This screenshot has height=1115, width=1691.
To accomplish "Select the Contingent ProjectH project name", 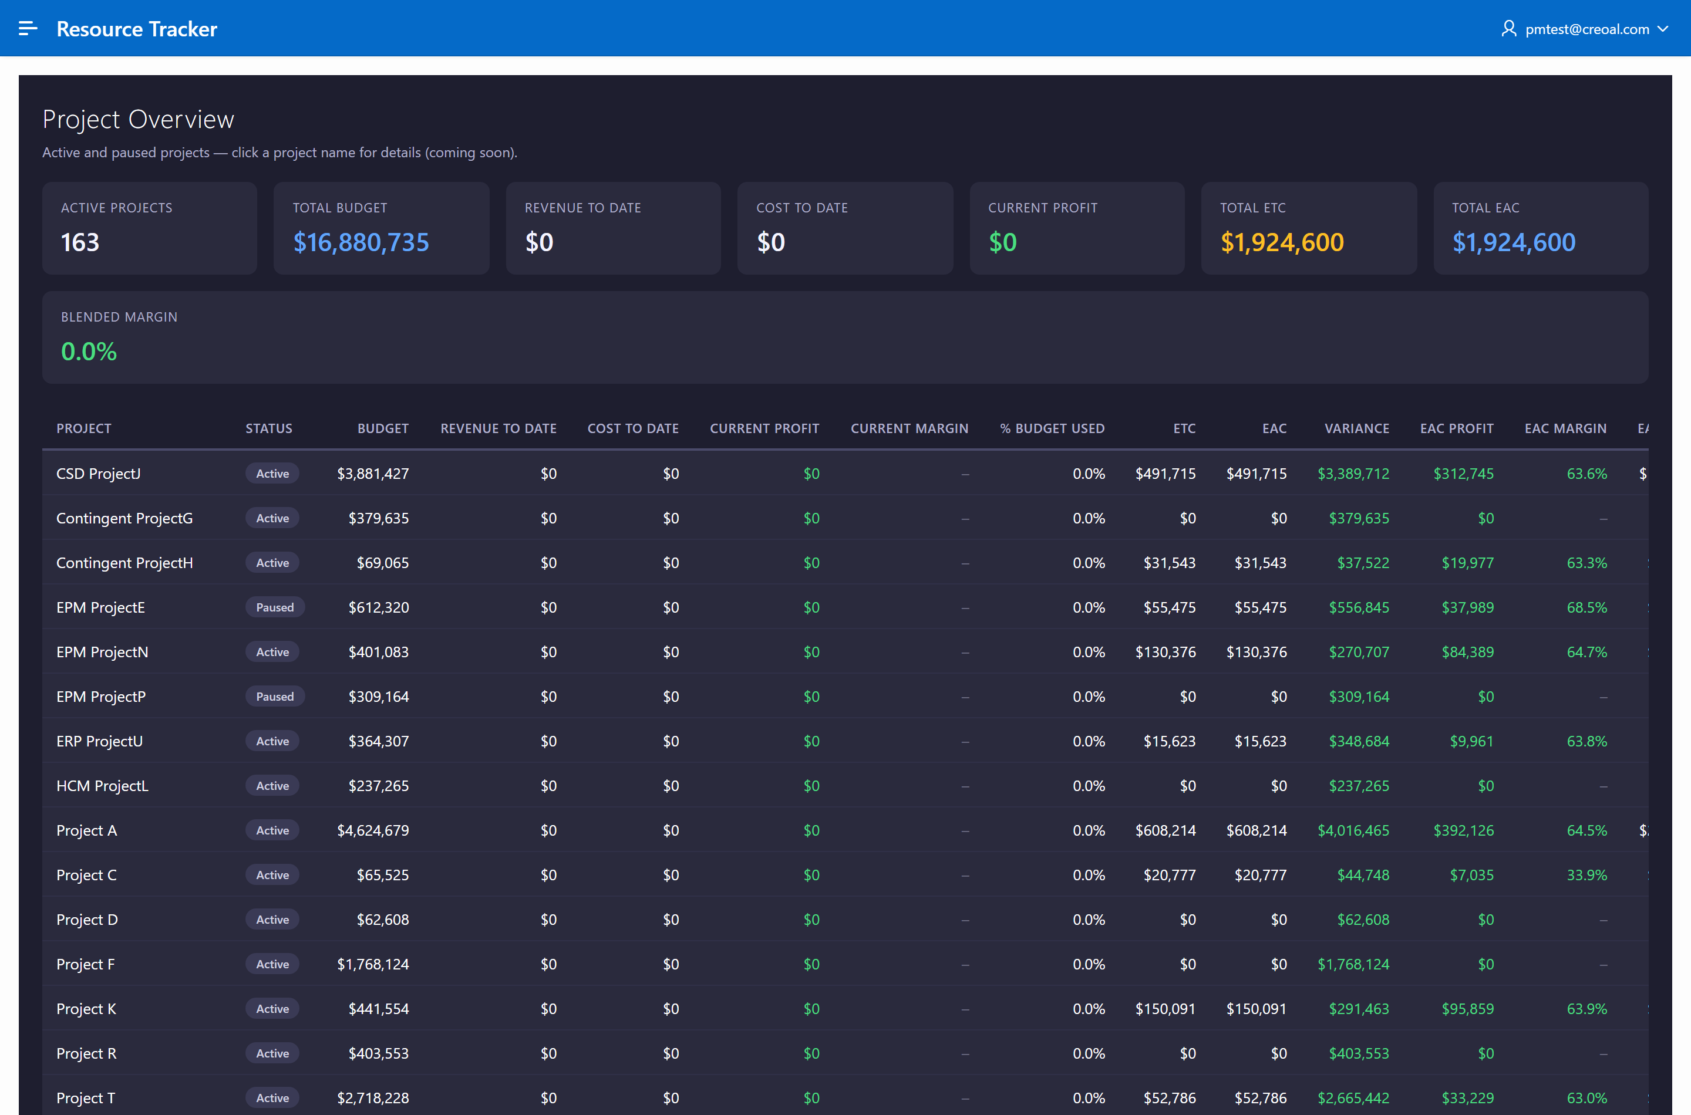I will tap(124, 562).
